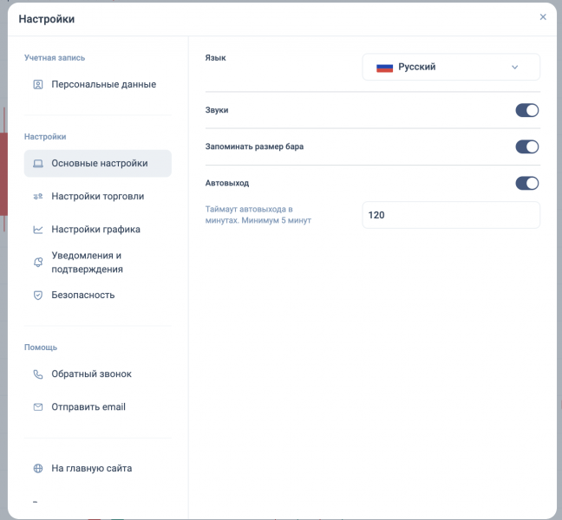Go to На главную сайта
Image resolution: width=562 pixels, height=520 pixels.
(97, 468)
